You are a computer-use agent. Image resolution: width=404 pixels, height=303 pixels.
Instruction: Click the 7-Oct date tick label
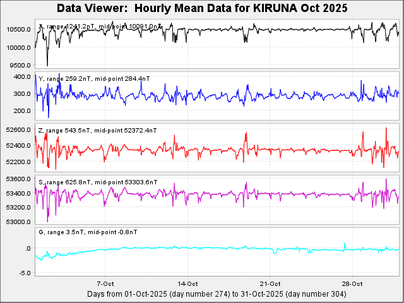(105, 283)
